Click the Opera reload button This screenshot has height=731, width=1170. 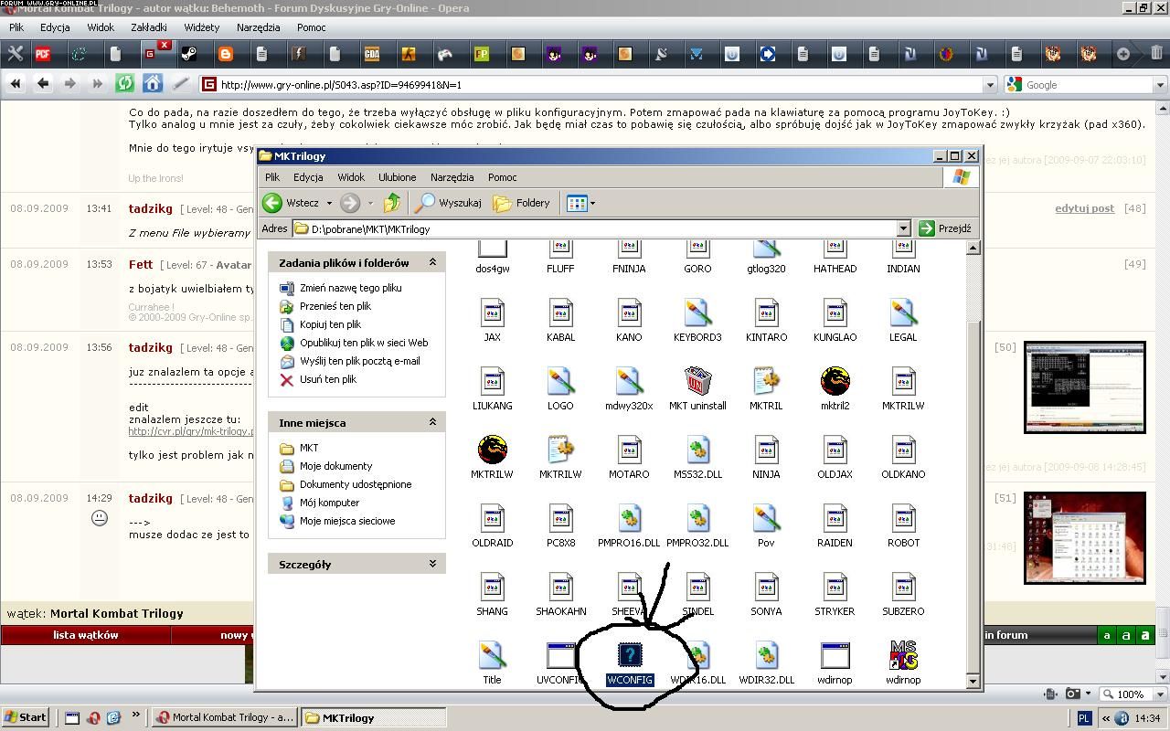pos(125,84)
